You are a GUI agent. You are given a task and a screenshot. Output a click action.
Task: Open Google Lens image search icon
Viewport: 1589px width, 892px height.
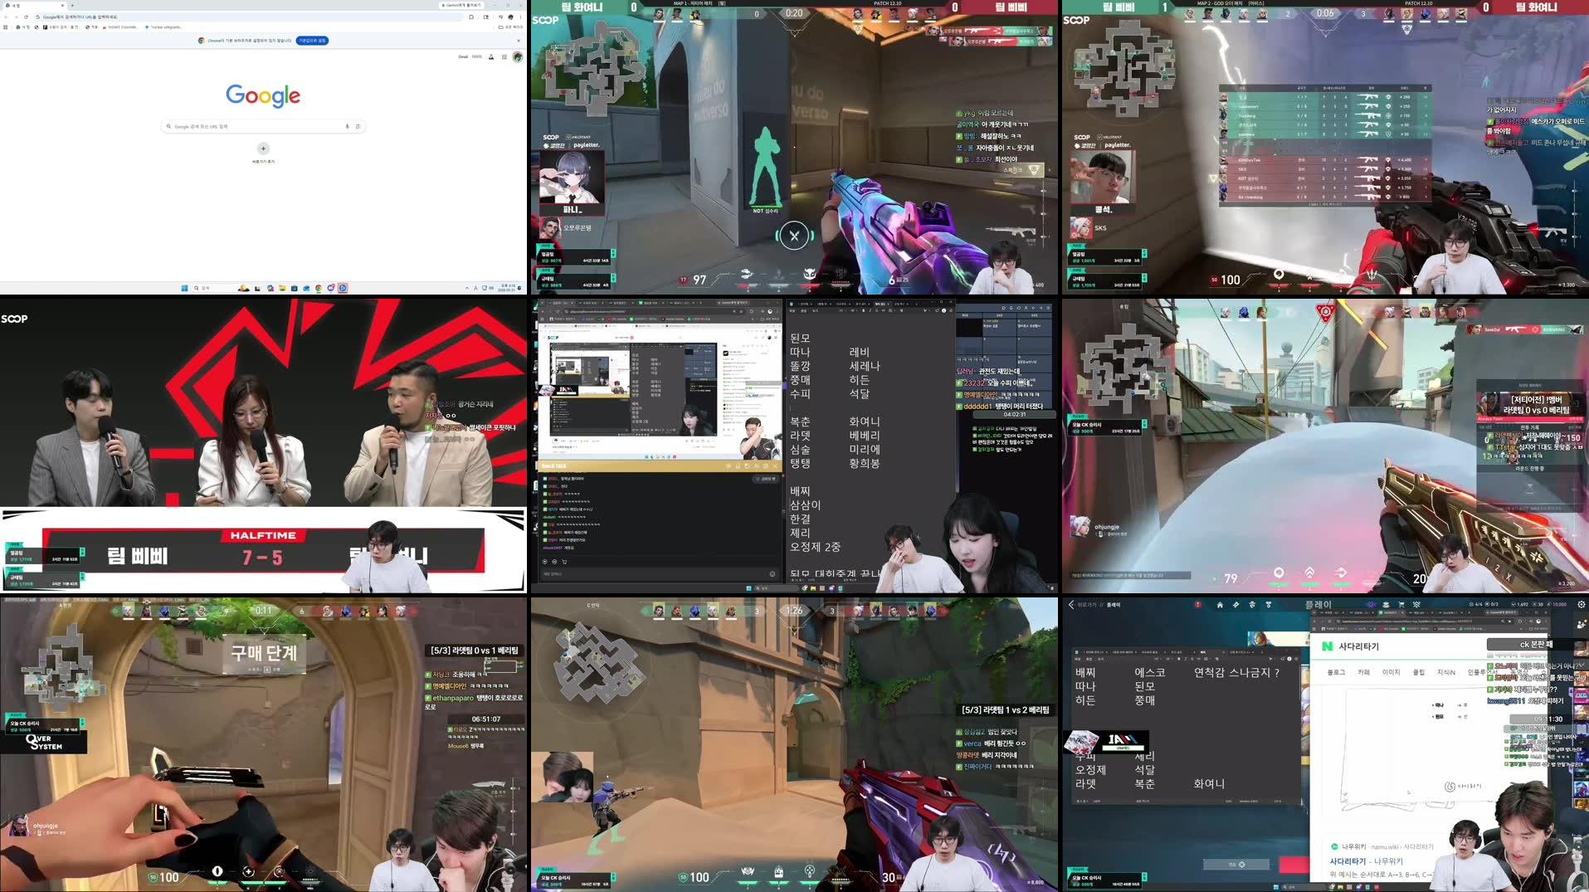(x=358, y=126)
